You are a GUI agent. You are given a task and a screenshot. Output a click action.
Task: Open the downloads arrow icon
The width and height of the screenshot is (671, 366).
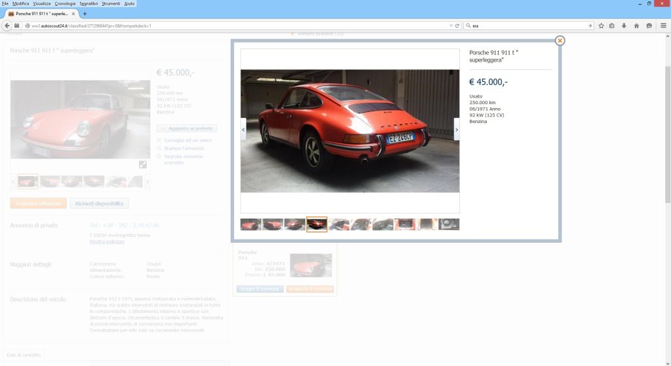click(624, 26)
